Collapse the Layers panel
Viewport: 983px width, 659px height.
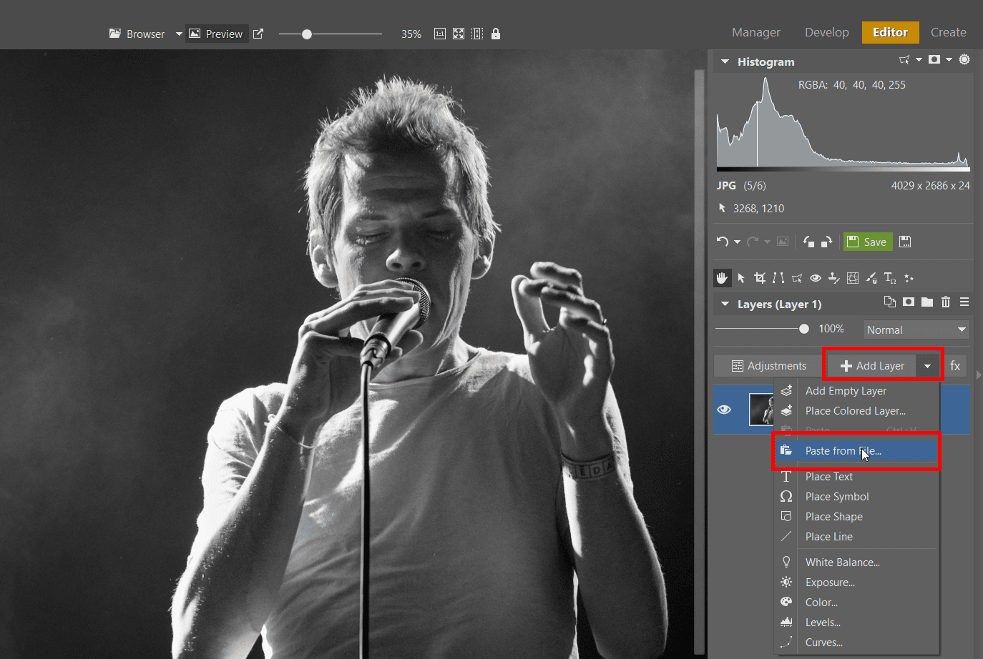[725, 304]
